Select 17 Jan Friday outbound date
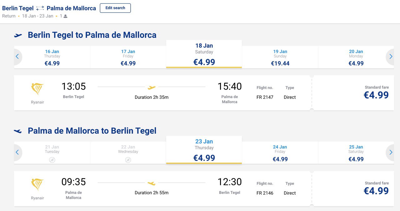This screenshot has width=400, height=211. tap(128, 57)
